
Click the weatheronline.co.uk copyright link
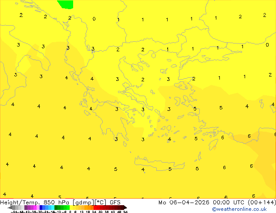(x=239, y=209)
